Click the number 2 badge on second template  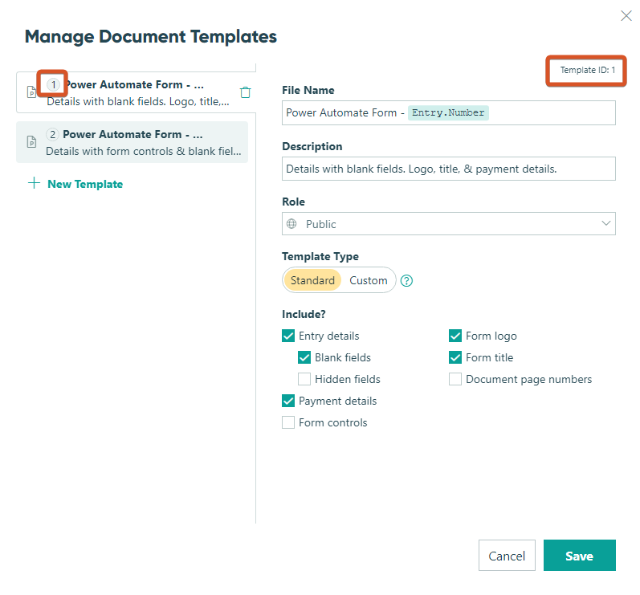(53, 134)
